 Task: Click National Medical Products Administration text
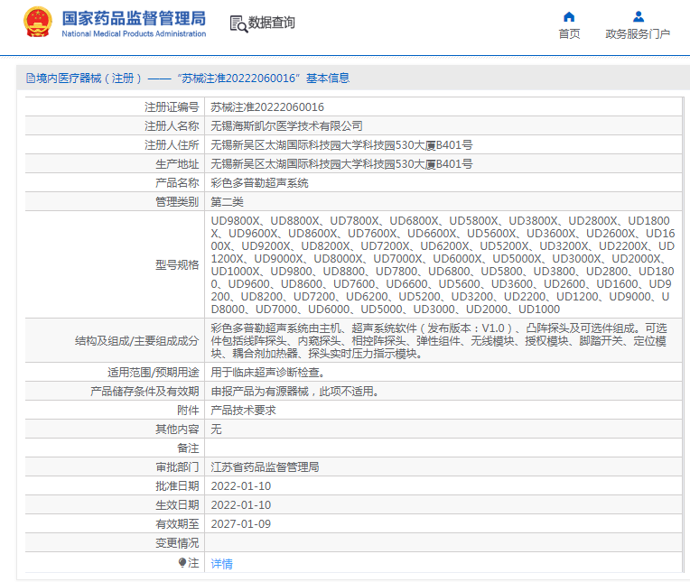tap(134, 34)
